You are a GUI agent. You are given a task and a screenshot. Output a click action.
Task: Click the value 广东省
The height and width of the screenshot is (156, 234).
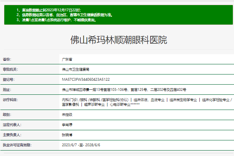click(67, 59)
